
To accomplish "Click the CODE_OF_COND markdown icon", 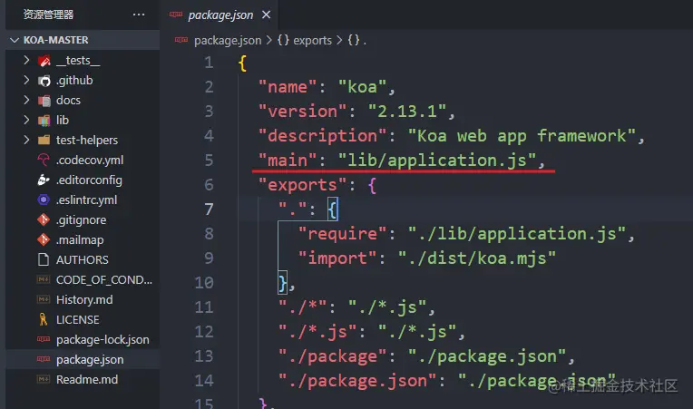I will coord(44,279).
